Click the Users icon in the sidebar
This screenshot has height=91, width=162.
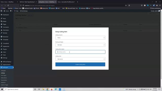click(x=2, y=52)
